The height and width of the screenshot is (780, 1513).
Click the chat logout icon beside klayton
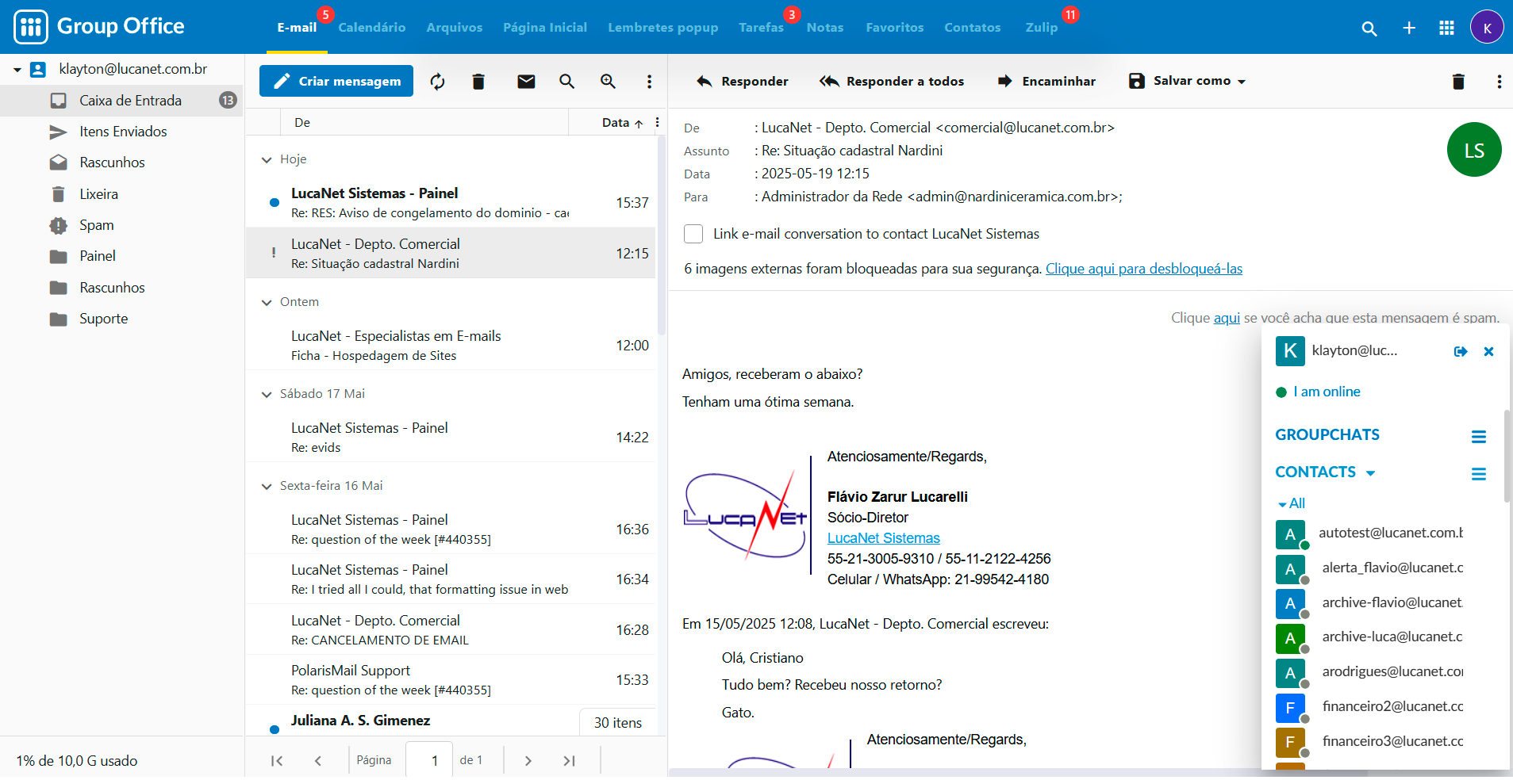(x=1461, y=351)
